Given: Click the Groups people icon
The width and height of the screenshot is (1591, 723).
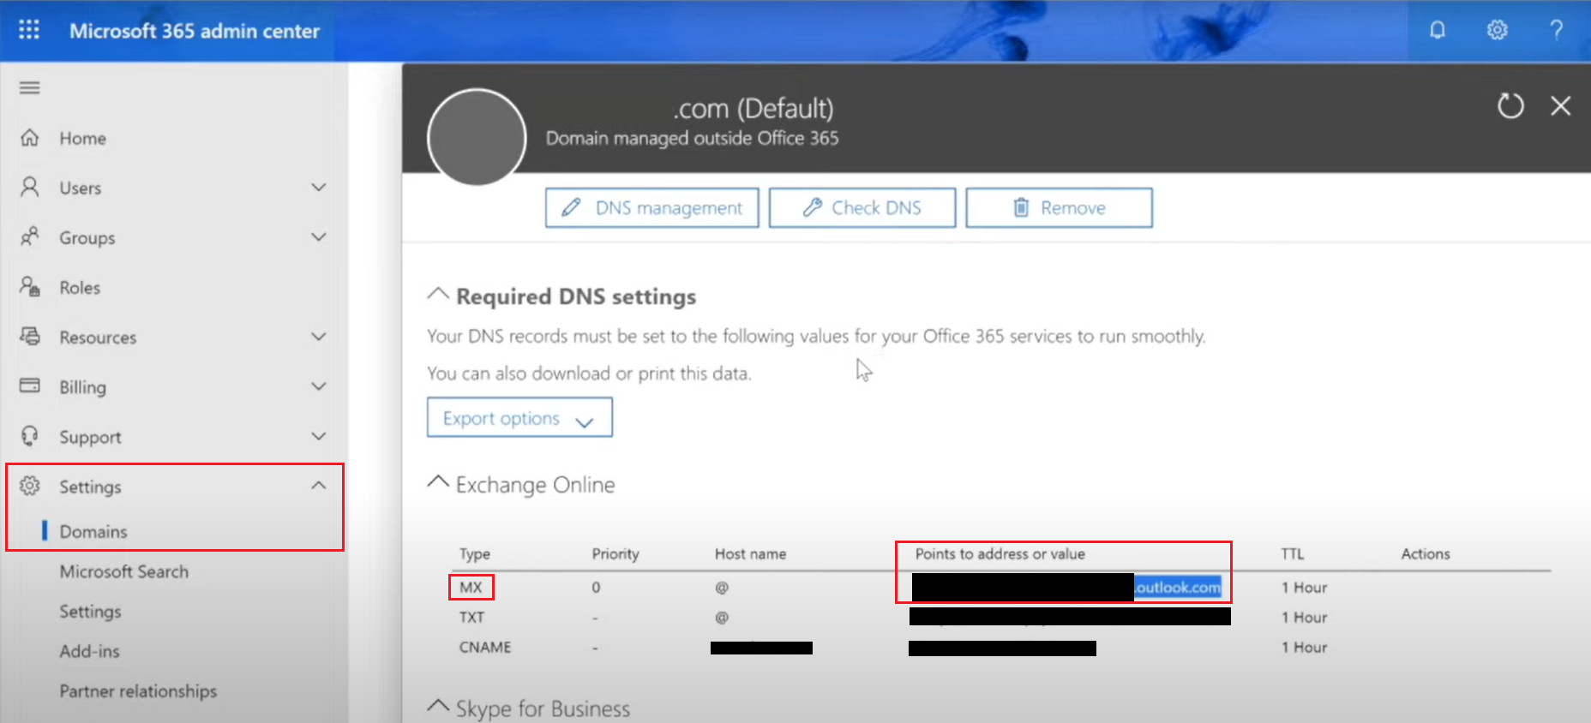Looking at the screenshot, I should [30, 237].
